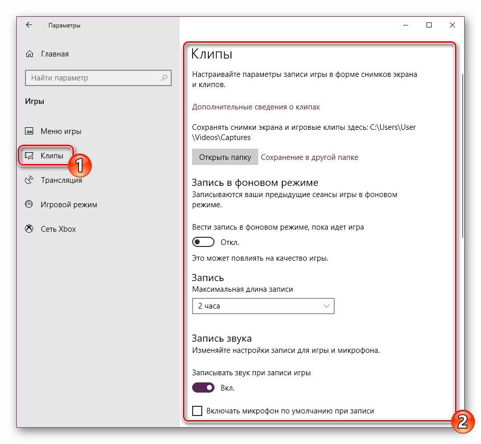Click the Клипы sidebar icon

click(30, 156)
